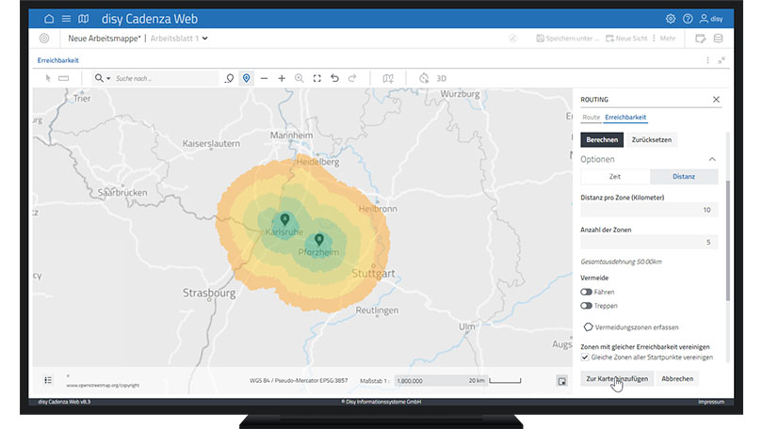Image resolution: width=763 pixels, height=429 pixels.
Task: Open the Mehr menu
Action: pos(664,39)
